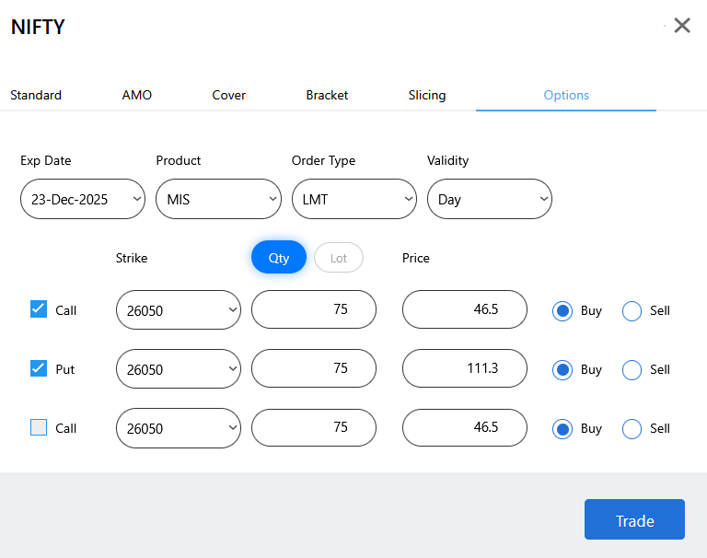Click the Put price field showing 111.3
The image size is (707, 558).
click(464, 368)
